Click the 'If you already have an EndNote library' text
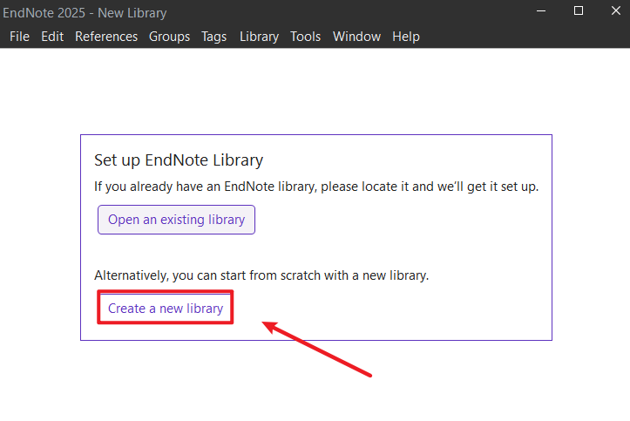The height and width of the screenshot is (421, 630). pos(315,187)
